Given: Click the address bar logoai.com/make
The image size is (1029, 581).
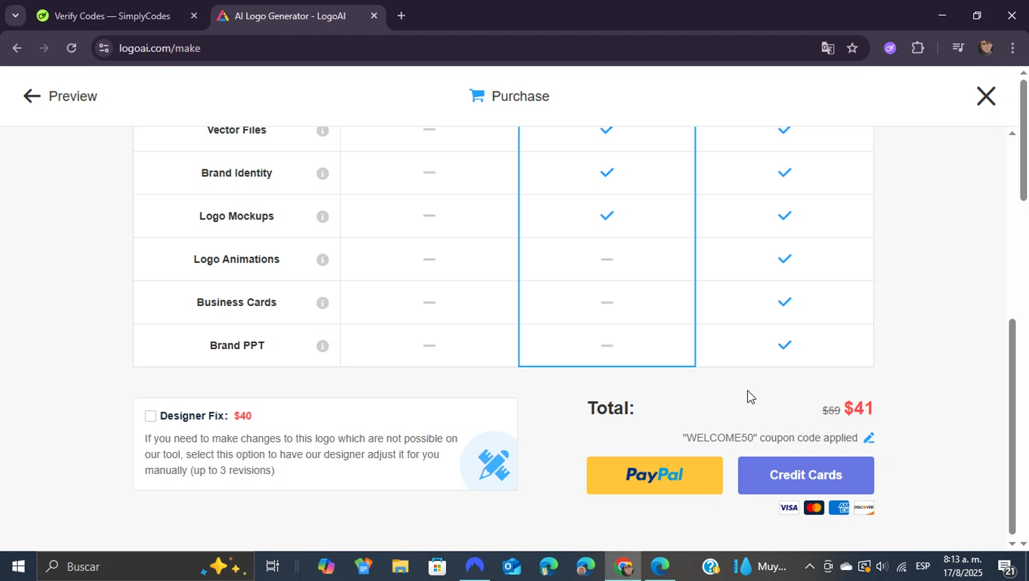Looking at the screenshot, I should (x=160, y=48).
